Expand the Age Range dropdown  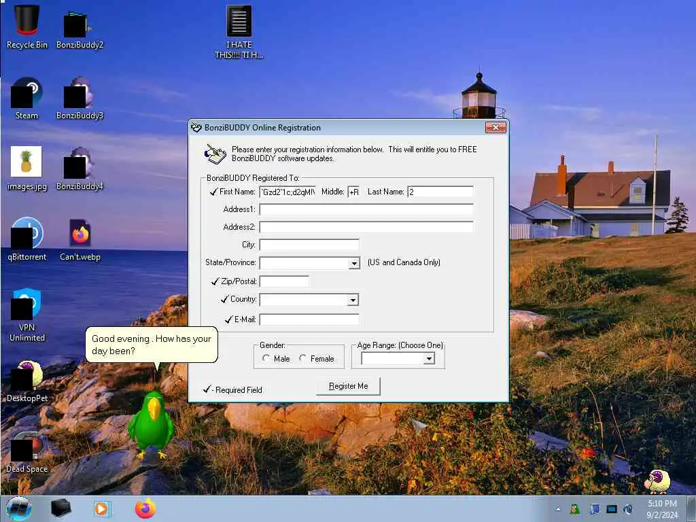pyautogui.click(x=429, y=358)
